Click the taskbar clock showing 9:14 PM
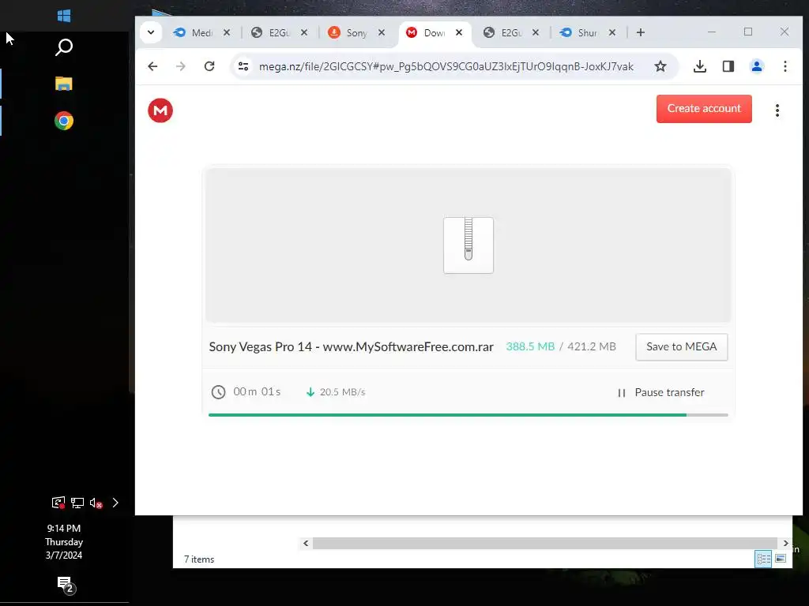The image size is (809, 606). point(64,541)
